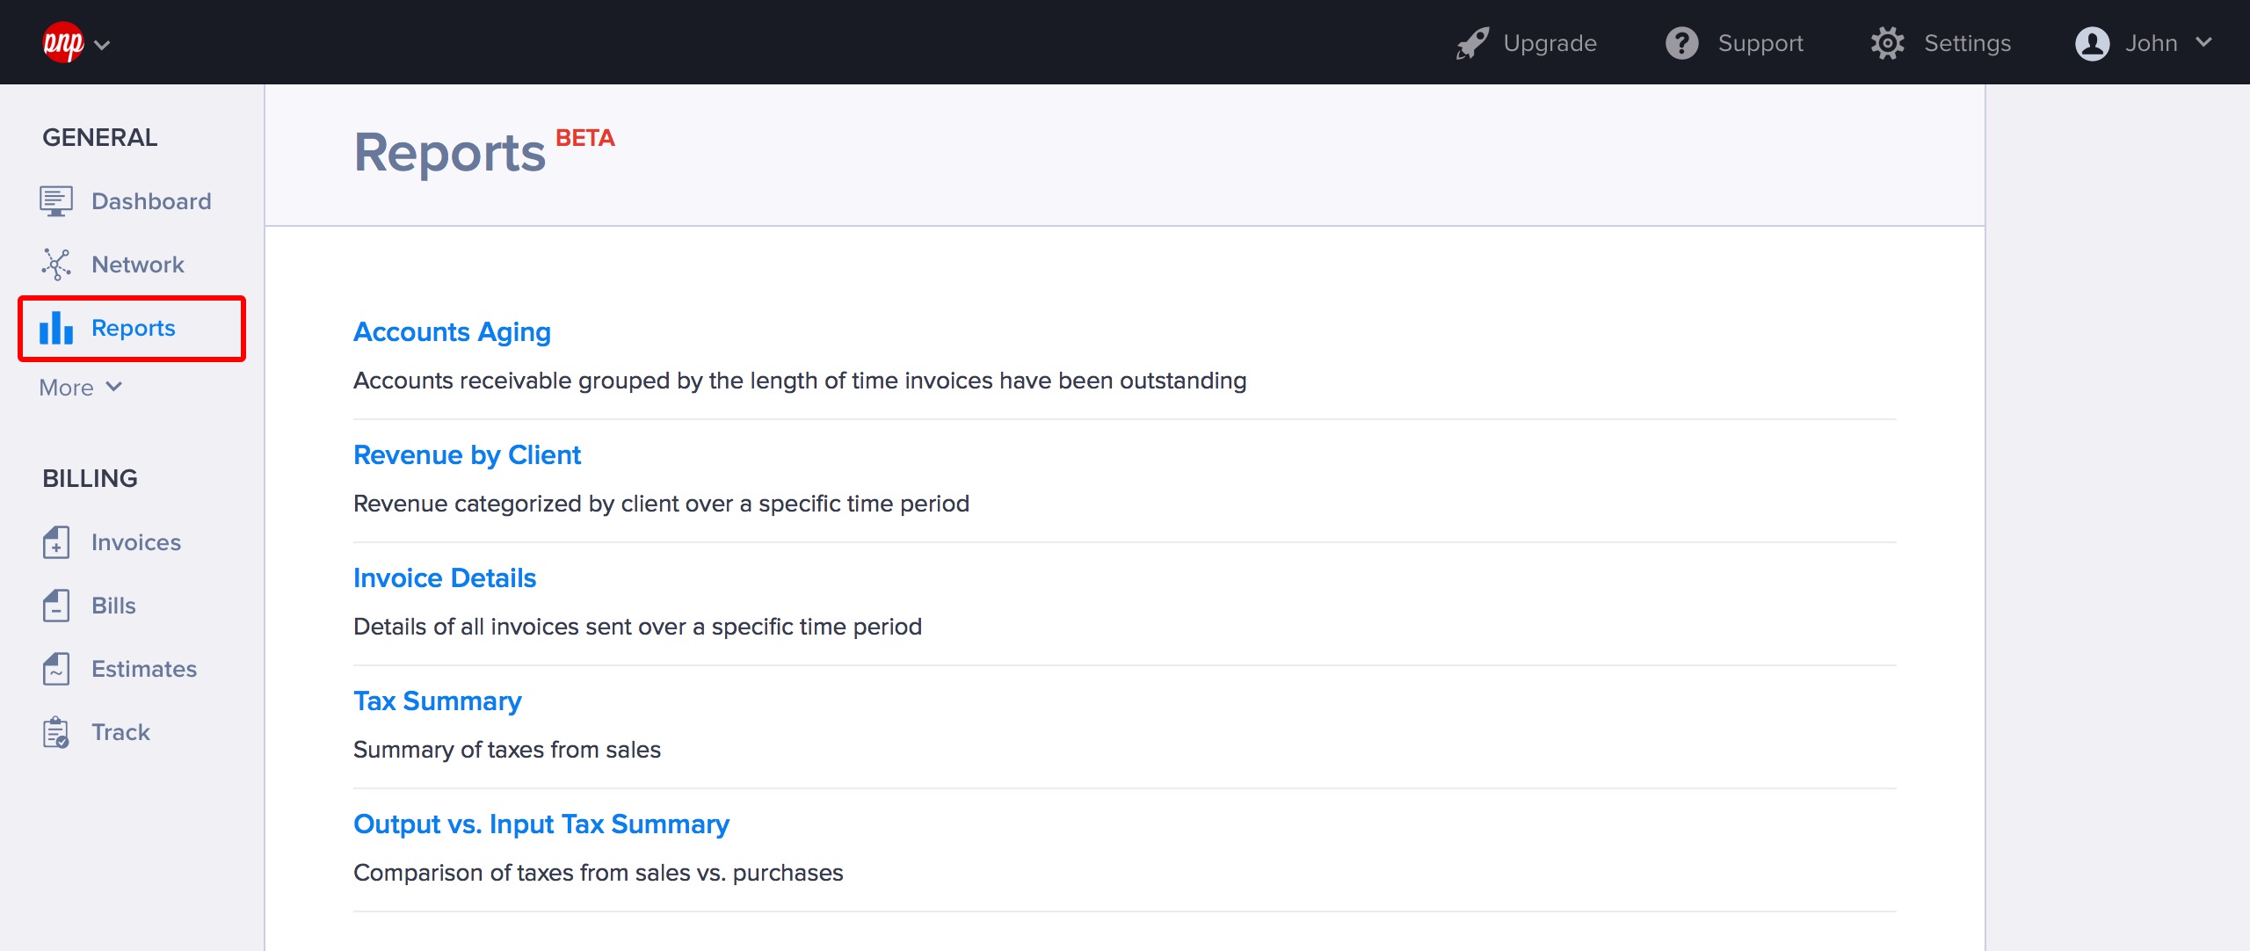Viewport: 2250px width, 951px height.
Task: Open the Accounts Aging report
Action: (452, 332)
